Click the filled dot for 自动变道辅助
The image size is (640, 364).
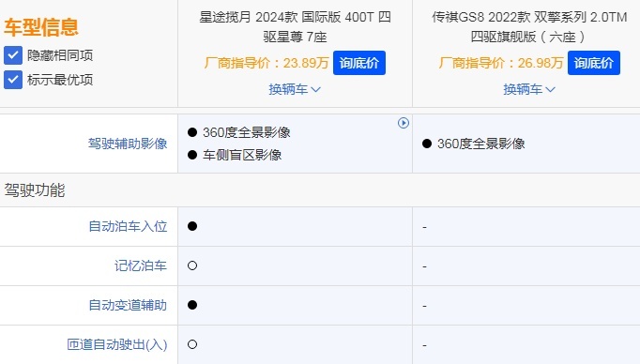[x=192, y=305]
